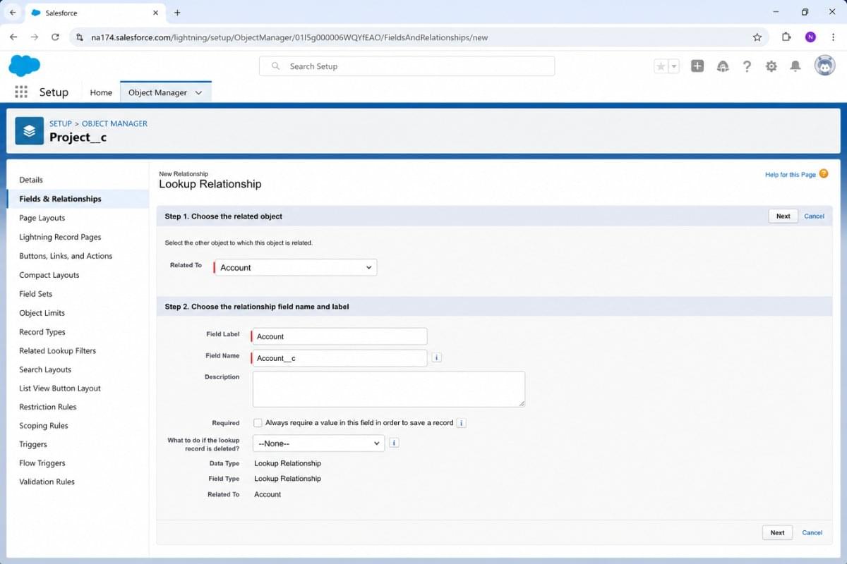
Task: Bookmark this page with the star icon
Action: coord(757,37)
